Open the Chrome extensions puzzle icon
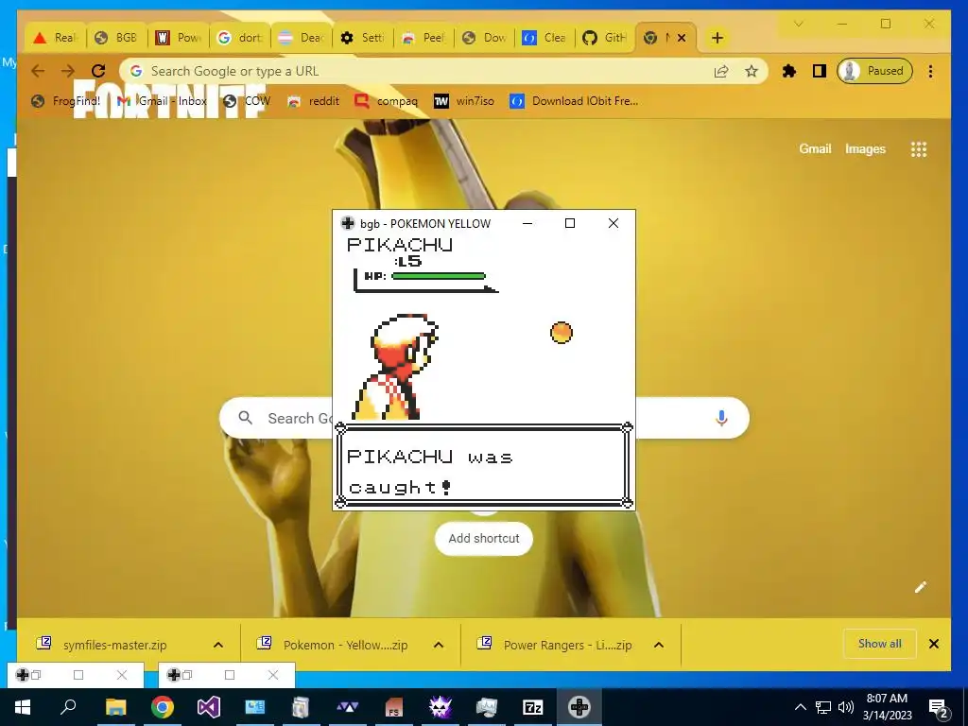This screenshot has width=968, height=726. pyautogui.click(x=789, y=71)
